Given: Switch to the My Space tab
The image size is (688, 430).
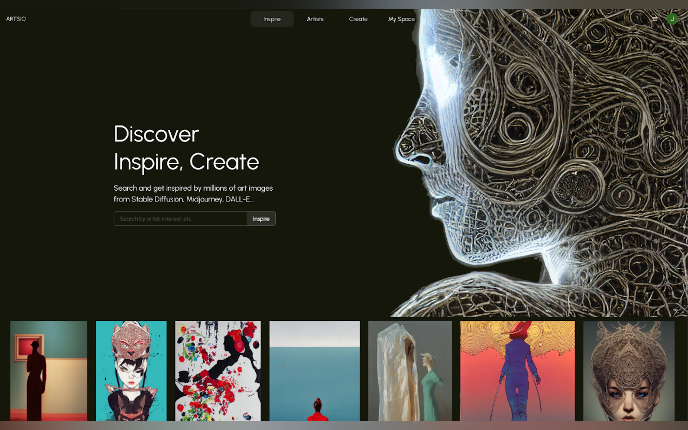Looking at the screenshot, I should (401, 19).
